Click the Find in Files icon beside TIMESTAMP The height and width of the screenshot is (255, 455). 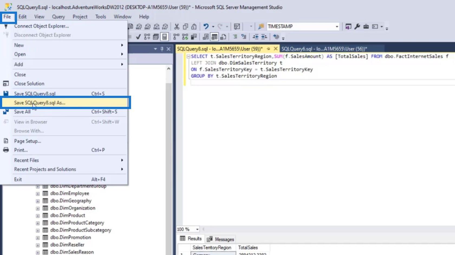tap(261, 27)
